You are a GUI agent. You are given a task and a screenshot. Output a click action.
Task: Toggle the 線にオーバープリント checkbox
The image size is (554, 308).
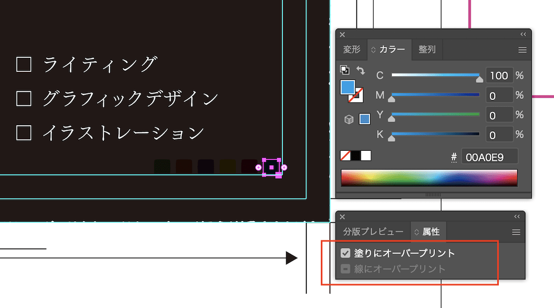345,269
